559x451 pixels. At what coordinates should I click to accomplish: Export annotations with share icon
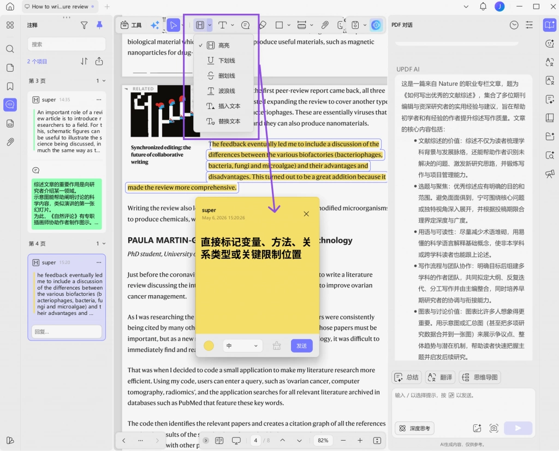99,61
